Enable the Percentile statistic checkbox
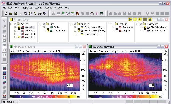The width and height of the screenshot is (171, 104). 117,27
